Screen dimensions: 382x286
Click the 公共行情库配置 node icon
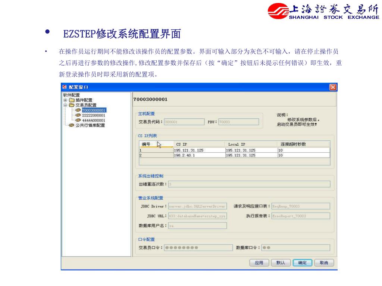point(71,125)
